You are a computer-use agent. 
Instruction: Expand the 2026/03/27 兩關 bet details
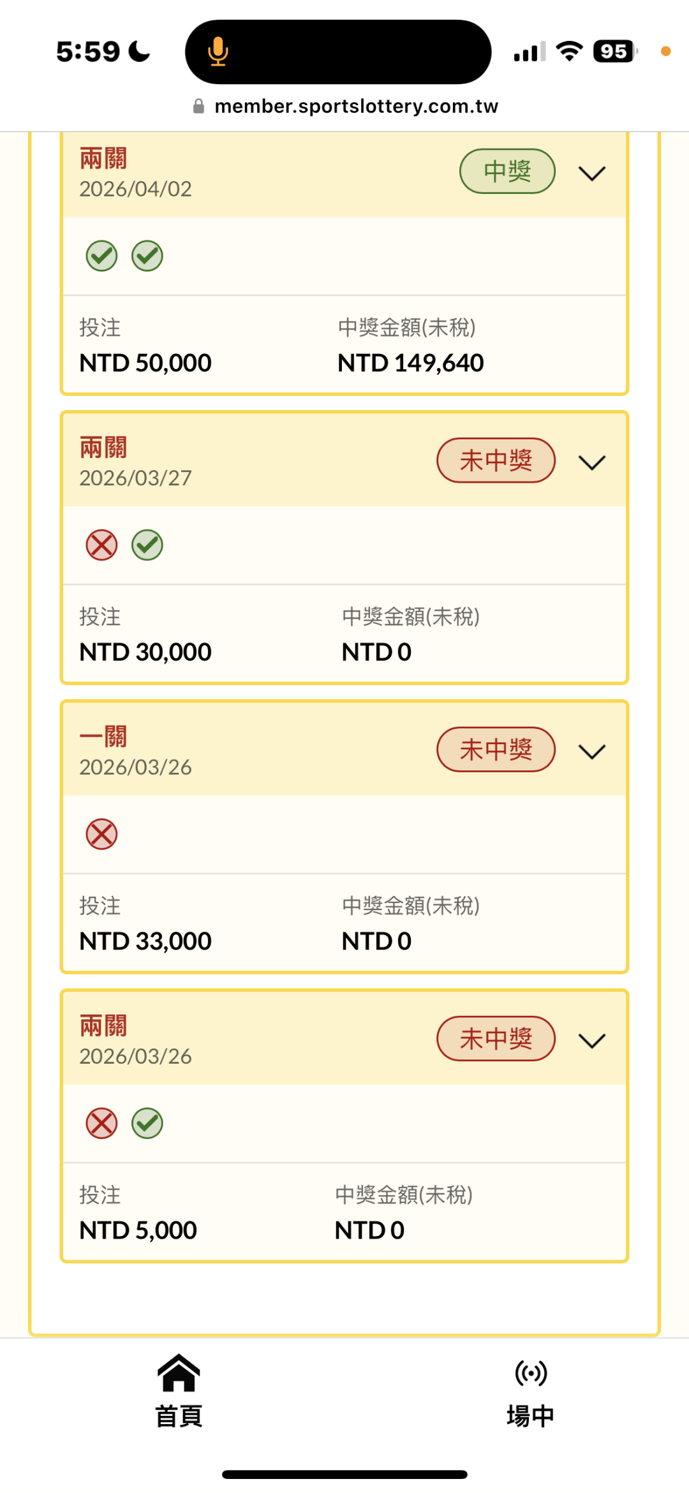coord(591,462)
